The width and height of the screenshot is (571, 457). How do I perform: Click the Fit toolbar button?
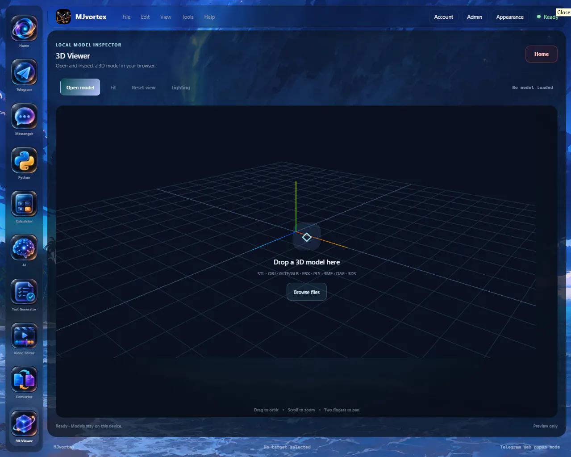[x=113, y=88]
